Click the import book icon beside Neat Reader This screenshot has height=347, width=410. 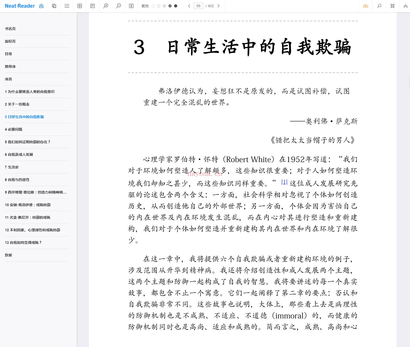[41, 6]
